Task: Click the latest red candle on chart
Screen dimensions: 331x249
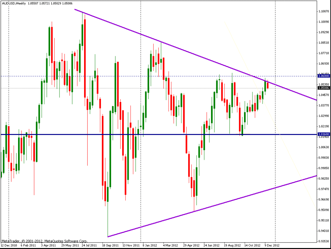Action: point(268,86)
